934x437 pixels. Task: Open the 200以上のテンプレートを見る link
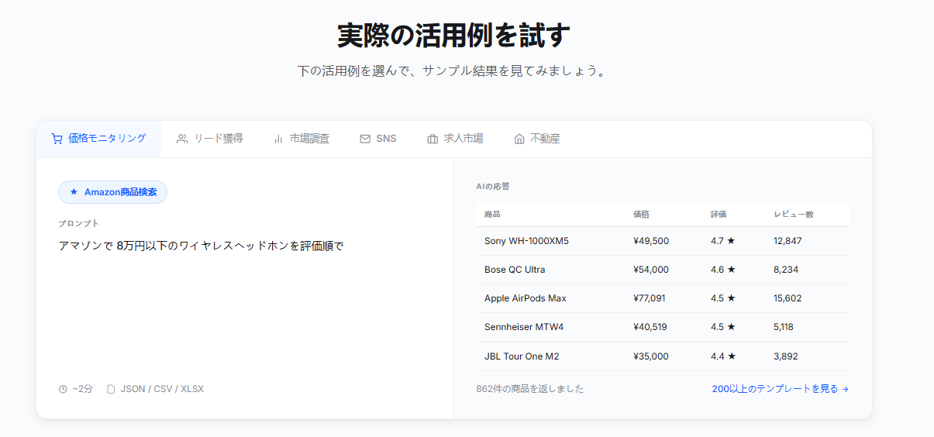[781, 389]
